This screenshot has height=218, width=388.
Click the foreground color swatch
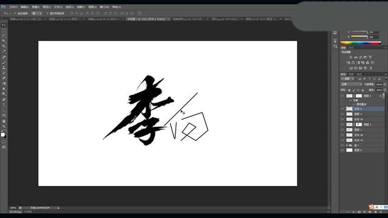[2, 135]
